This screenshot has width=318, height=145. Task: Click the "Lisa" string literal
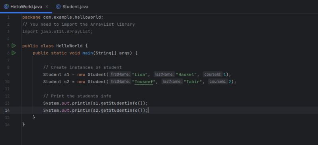pos(140,74)
